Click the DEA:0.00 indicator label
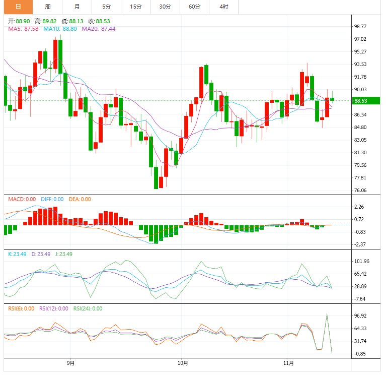Viewport: 386px width, 376px height. [x=80, y=199]
